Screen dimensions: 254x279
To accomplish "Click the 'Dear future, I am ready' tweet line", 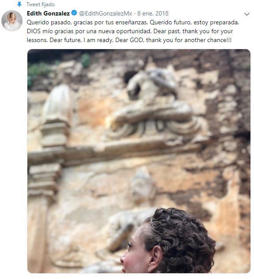I will [129, 40].
